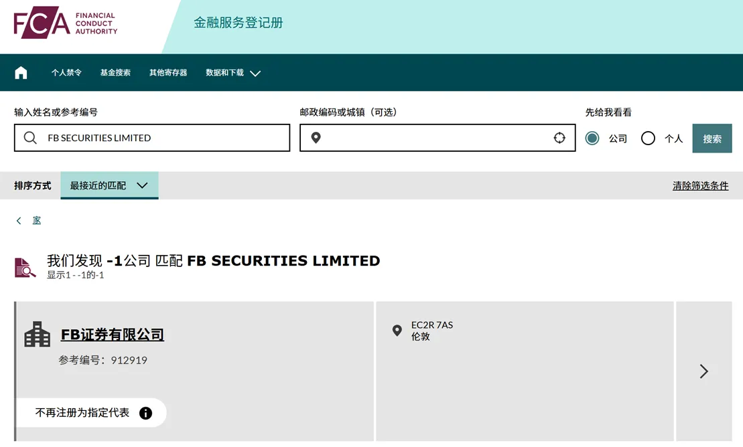Image resolution: width=743 pixels, height=447 pixels.
Task: Open the 基金搜索 menu item
Action: point(115,72)
